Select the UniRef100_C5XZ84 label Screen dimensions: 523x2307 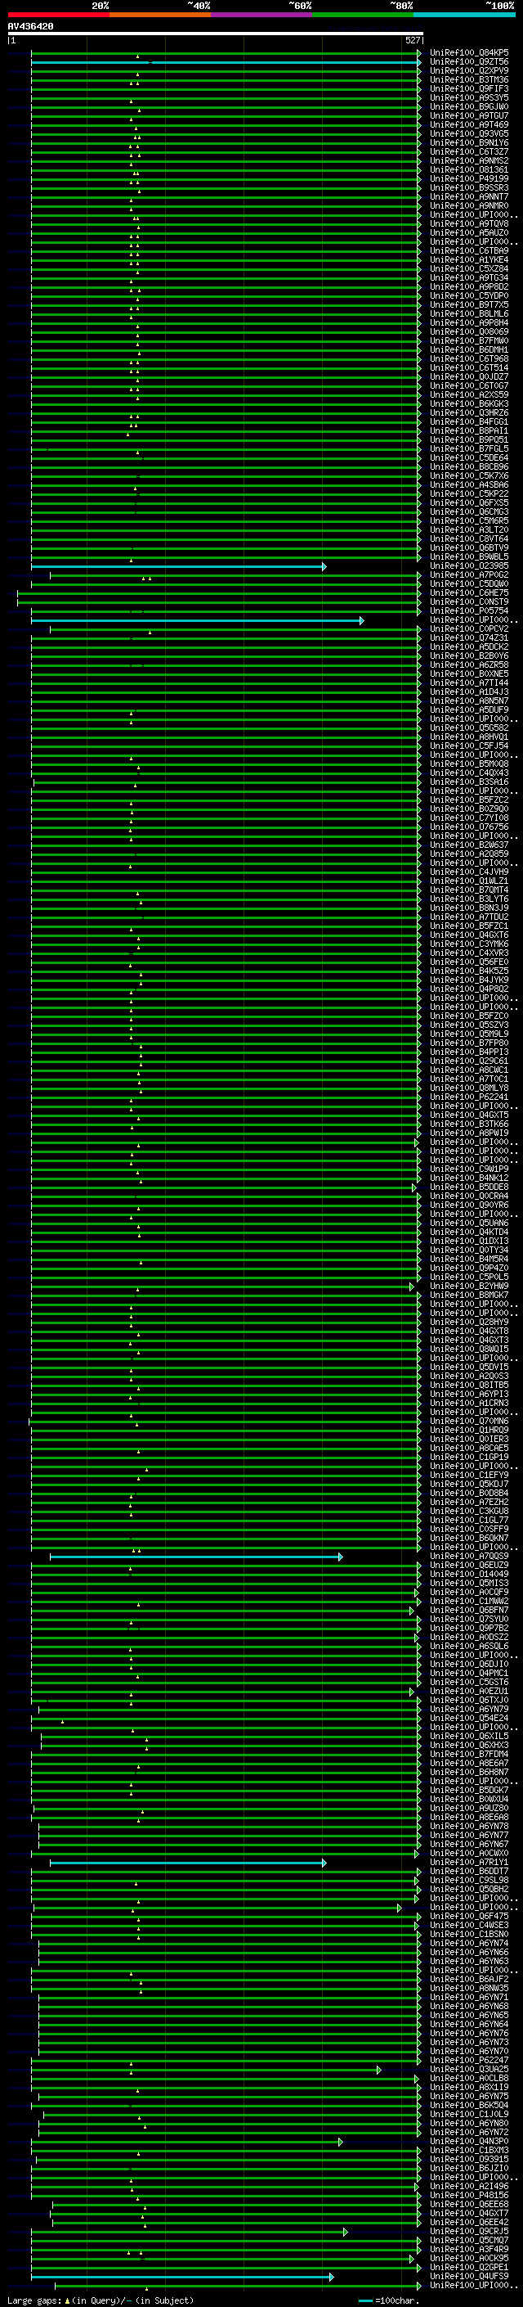469,268
